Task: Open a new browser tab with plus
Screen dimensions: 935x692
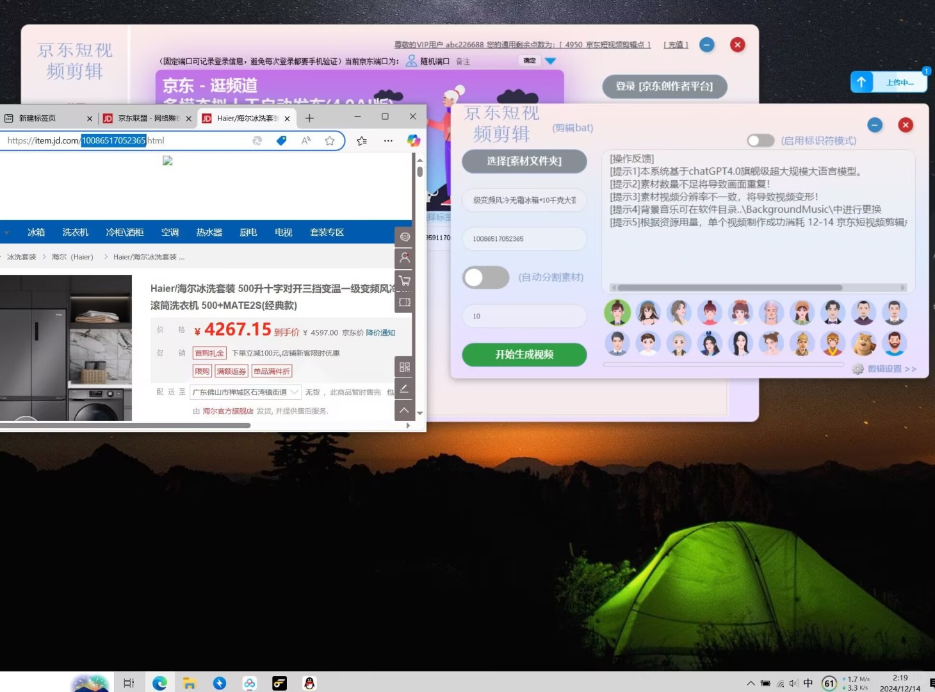Action: click(x=309, y=118)
